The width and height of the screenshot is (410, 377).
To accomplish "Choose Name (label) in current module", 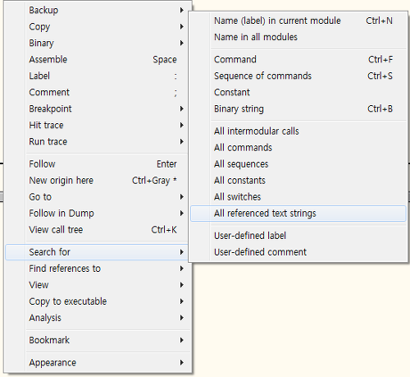I will 298,21.
